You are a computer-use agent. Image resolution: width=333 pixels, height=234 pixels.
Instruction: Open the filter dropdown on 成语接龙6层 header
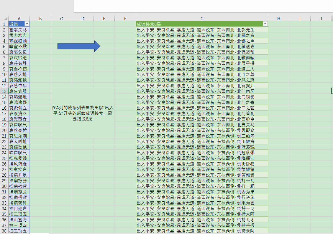265,24
